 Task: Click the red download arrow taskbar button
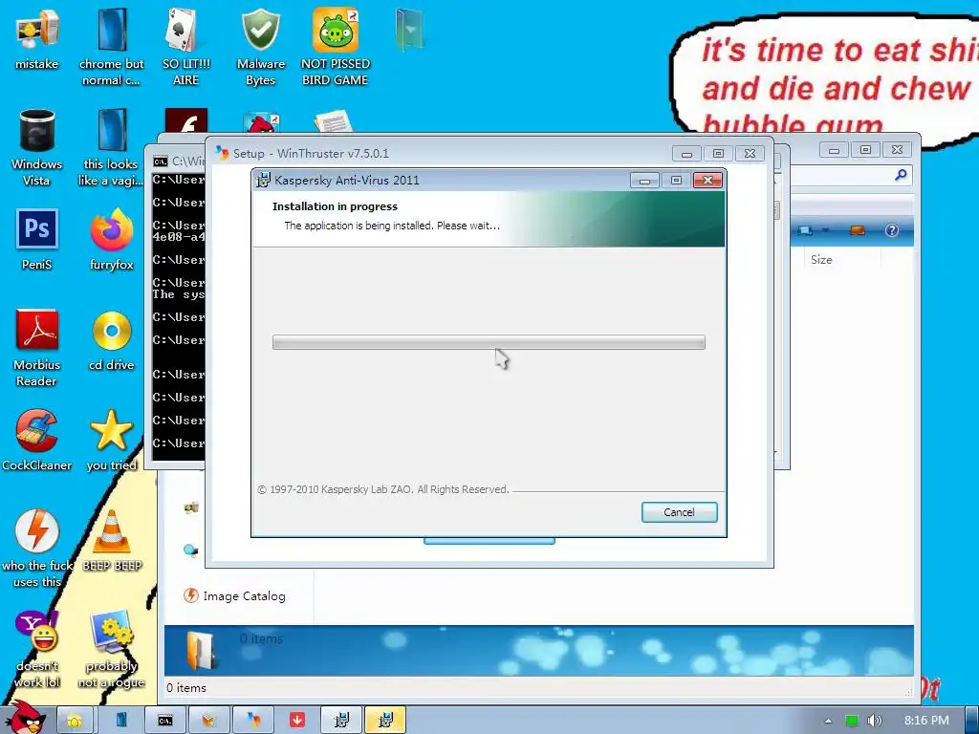click(297, 721)
